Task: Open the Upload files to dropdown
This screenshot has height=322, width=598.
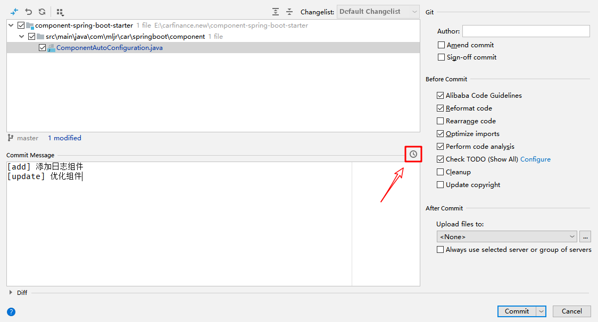Action: [506, 236]
